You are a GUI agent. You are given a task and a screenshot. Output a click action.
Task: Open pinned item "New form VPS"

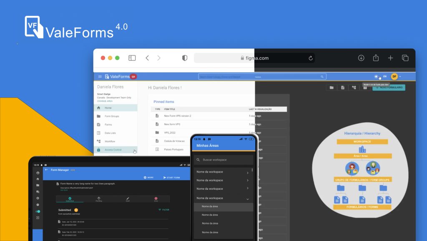pos(172,124)
